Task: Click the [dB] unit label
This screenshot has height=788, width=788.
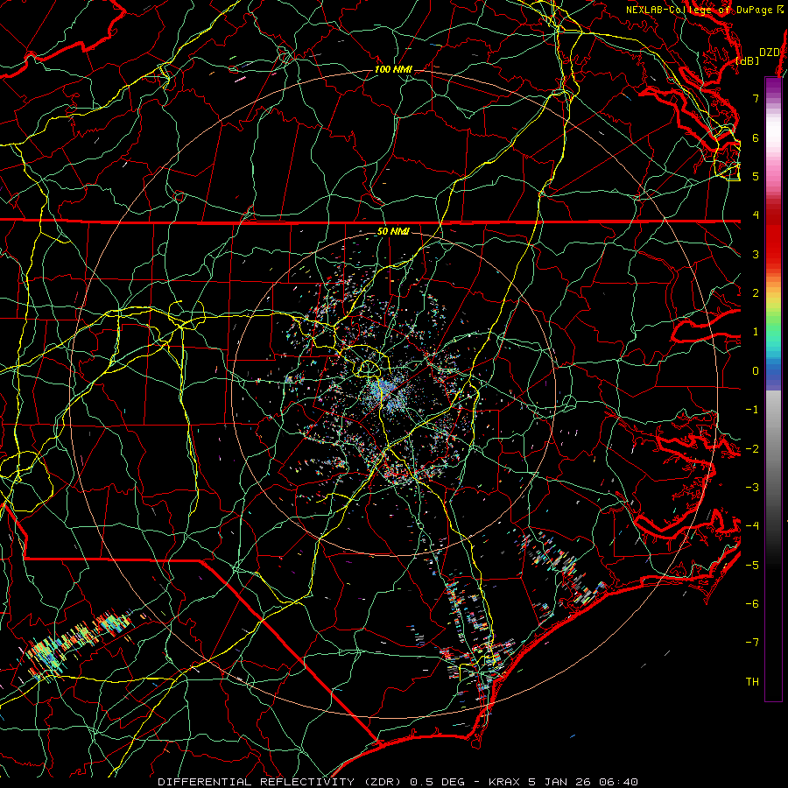Action: 748,60
